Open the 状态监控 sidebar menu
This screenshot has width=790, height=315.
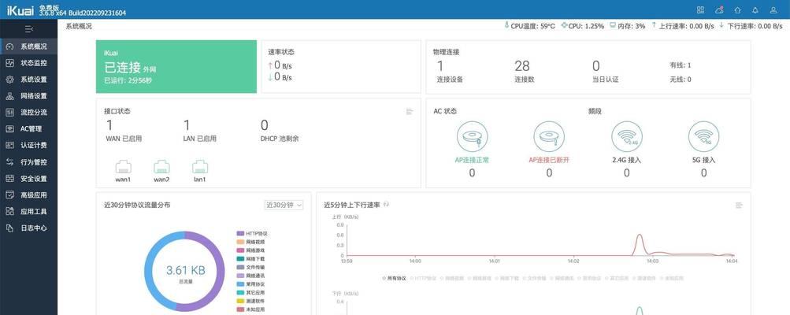click(x=28, y=63)
